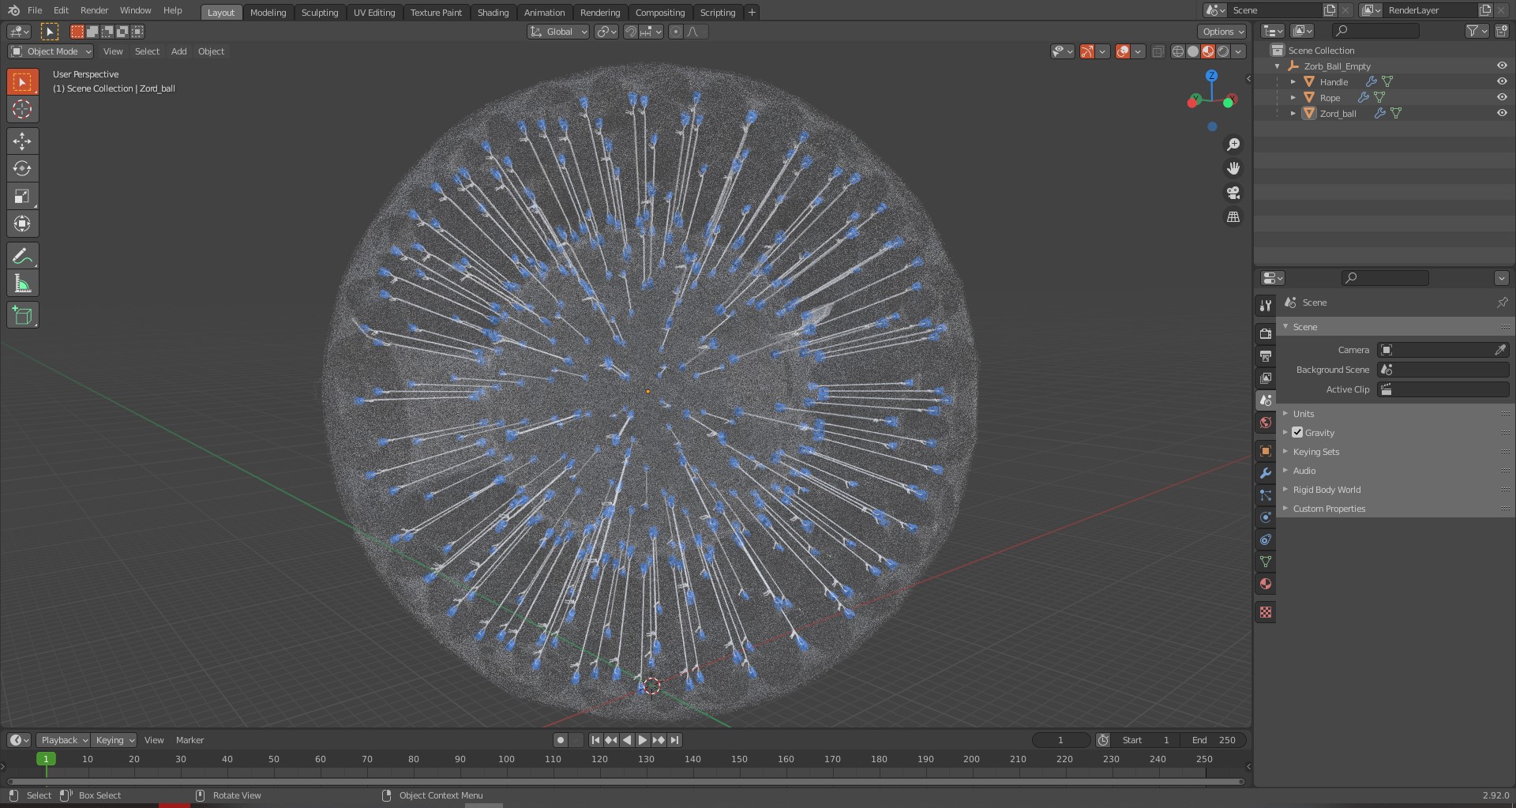1516x808 pixels.
Task: Open the Modifier properties wrench tab
Action: [x=1266, y=473]
